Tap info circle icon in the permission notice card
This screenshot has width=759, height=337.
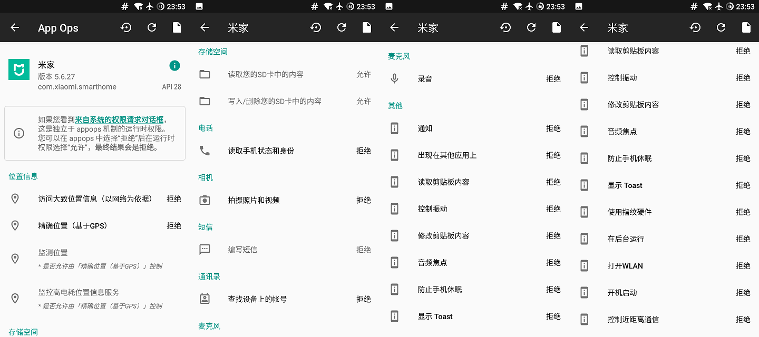tap(19, 133)
